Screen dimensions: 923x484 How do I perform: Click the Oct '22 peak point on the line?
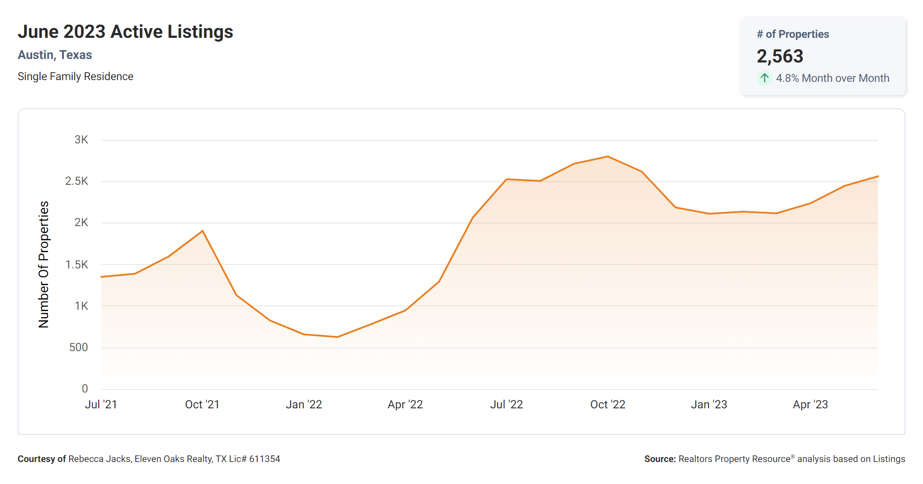[608, 157]
